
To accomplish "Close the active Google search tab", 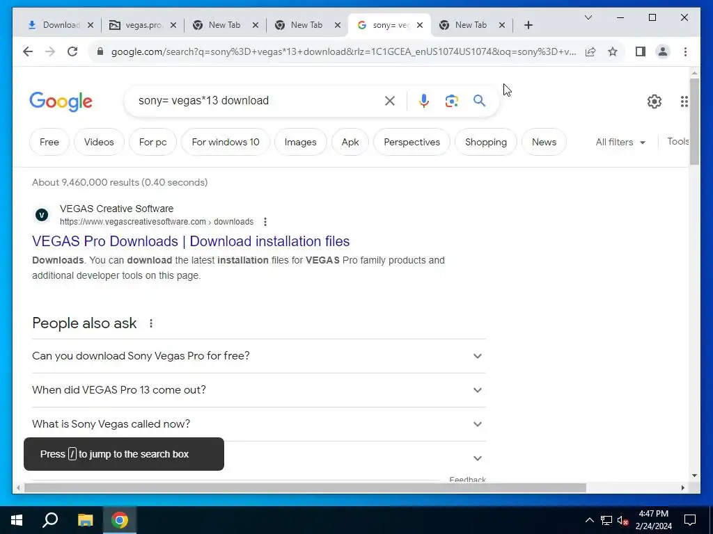I will click(420, 25).
